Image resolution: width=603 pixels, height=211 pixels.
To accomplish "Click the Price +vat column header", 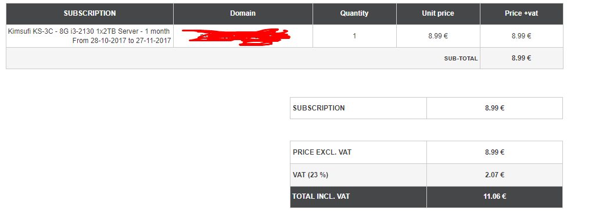I will pyautogui.click(x=522, y=13).
